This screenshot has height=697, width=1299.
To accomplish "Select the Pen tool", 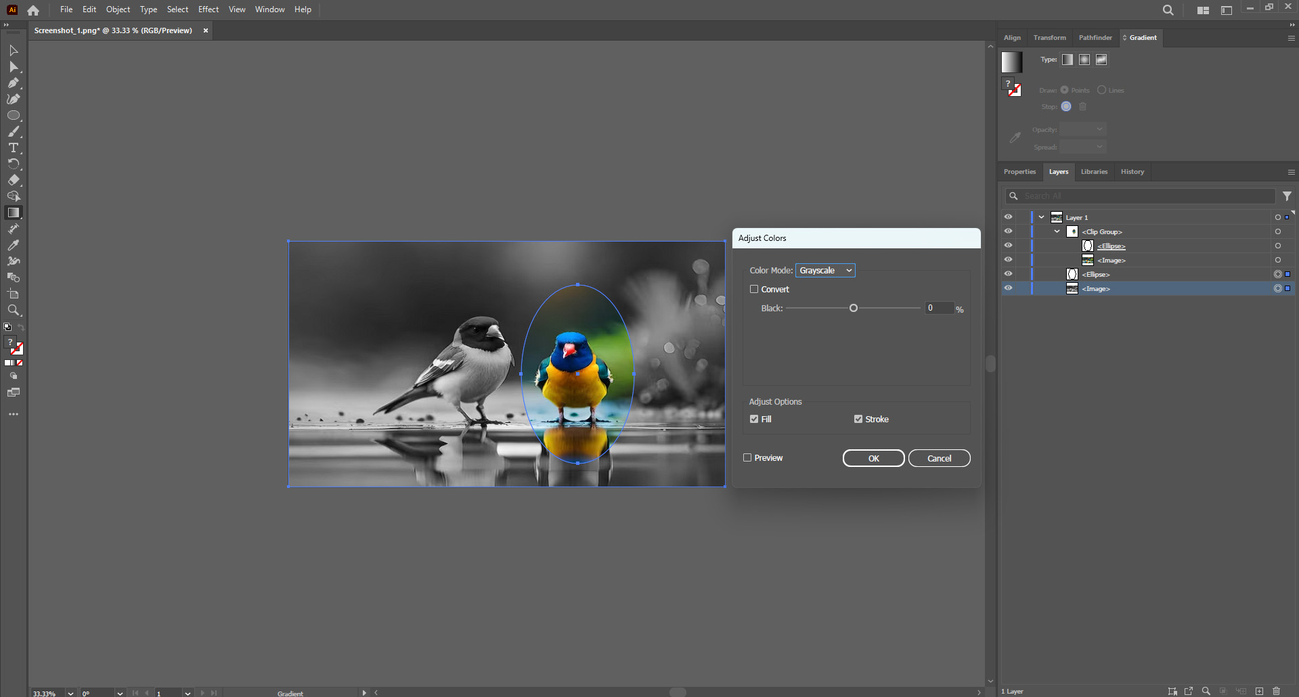I will point(14,83).
